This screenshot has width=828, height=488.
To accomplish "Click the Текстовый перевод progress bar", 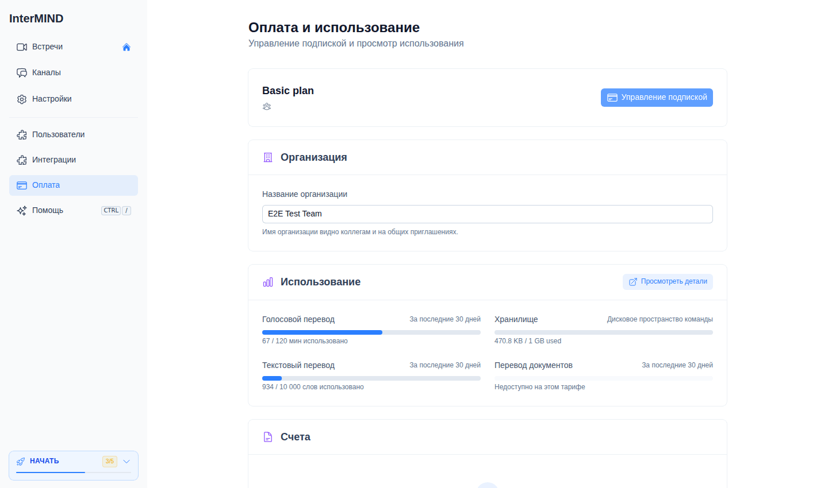I will pos(371,378).
